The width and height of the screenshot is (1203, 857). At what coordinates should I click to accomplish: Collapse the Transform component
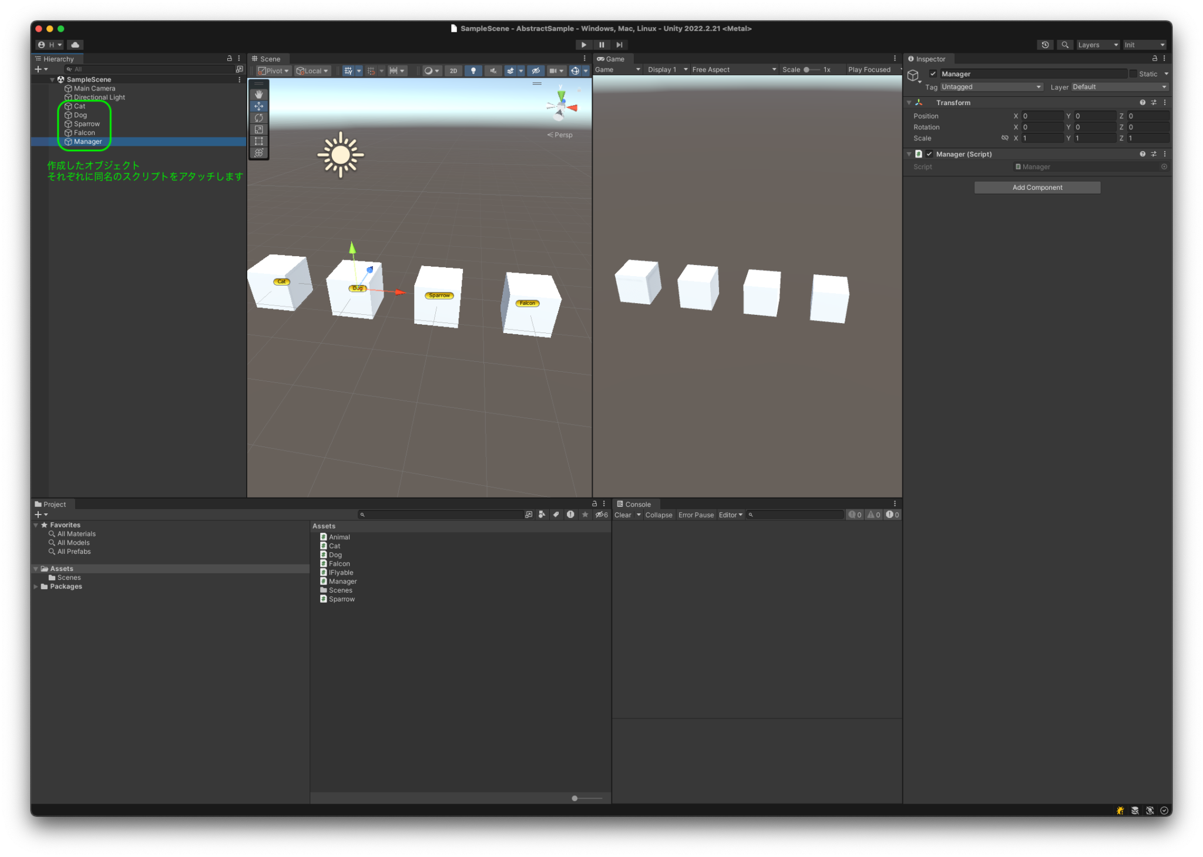point(909,102)
